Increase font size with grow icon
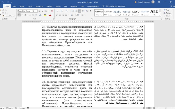 39,11
